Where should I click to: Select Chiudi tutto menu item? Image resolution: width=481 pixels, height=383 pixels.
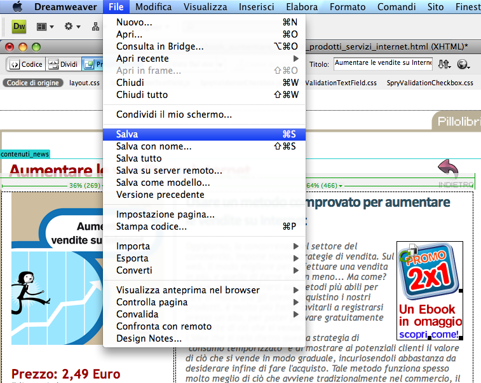coord(204,95)
